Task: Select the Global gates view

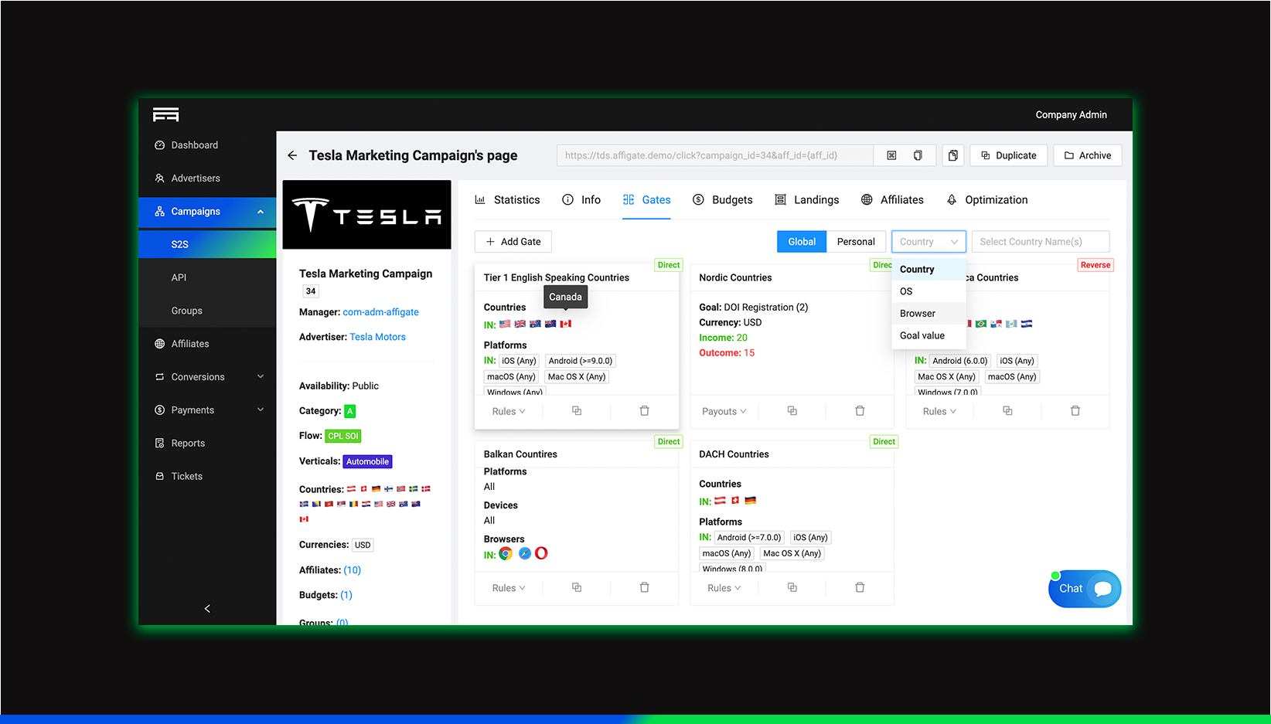Action: (801, 241)
